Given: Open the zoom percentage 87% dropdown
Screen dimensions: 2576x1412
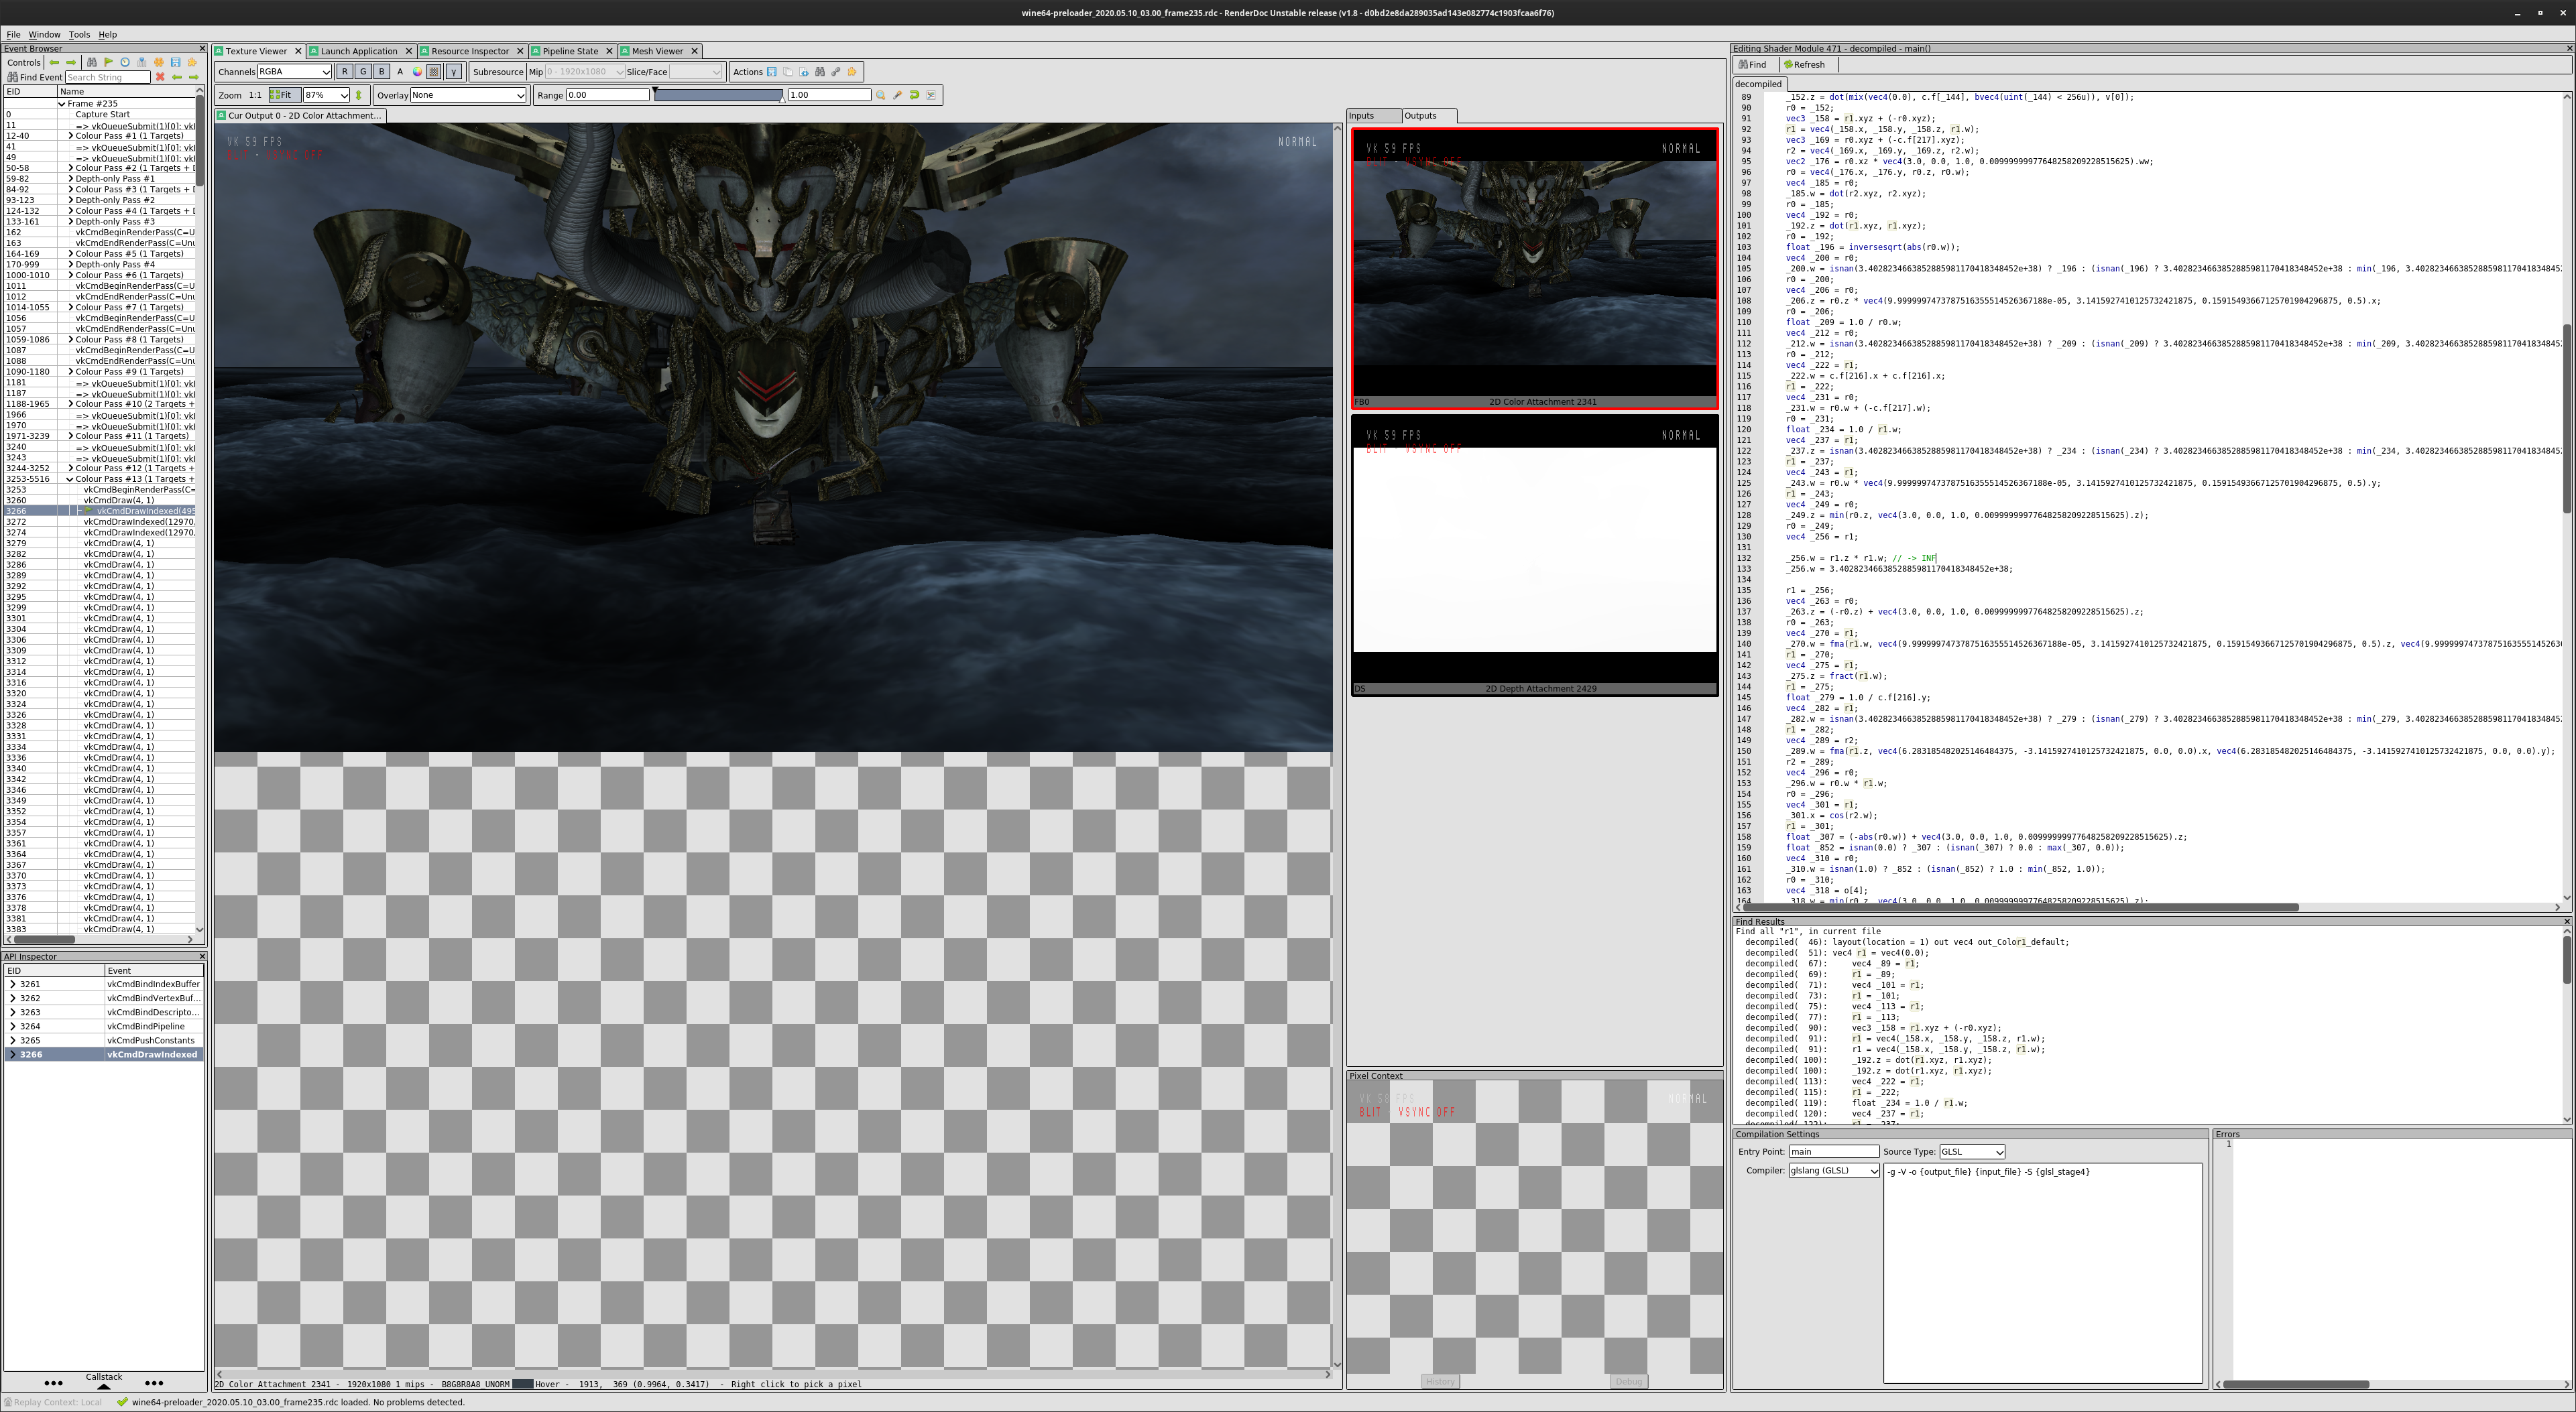Looking at the screenshot, I should tap(327, 95).
